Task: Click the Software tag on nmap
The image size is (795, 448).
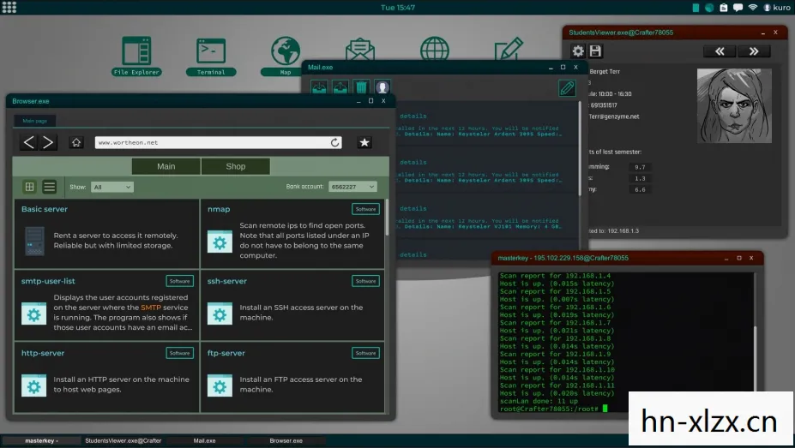Action: pyautogui.click(x=365, y=209)
